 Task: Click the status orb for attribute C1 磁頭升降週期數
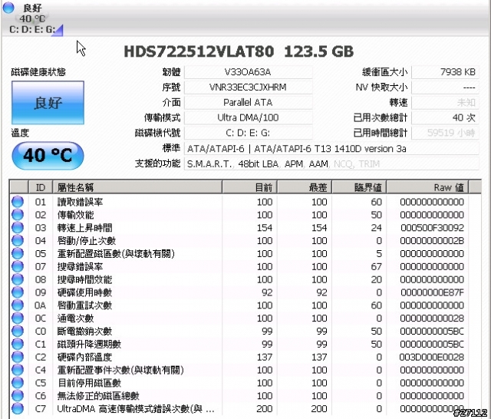pyautogui.click(x=18, y=344)
